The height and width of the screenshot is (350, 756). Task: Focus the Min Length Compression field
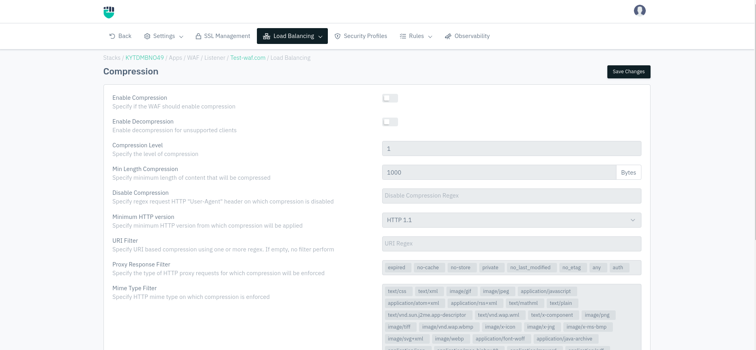coord(499,172)
